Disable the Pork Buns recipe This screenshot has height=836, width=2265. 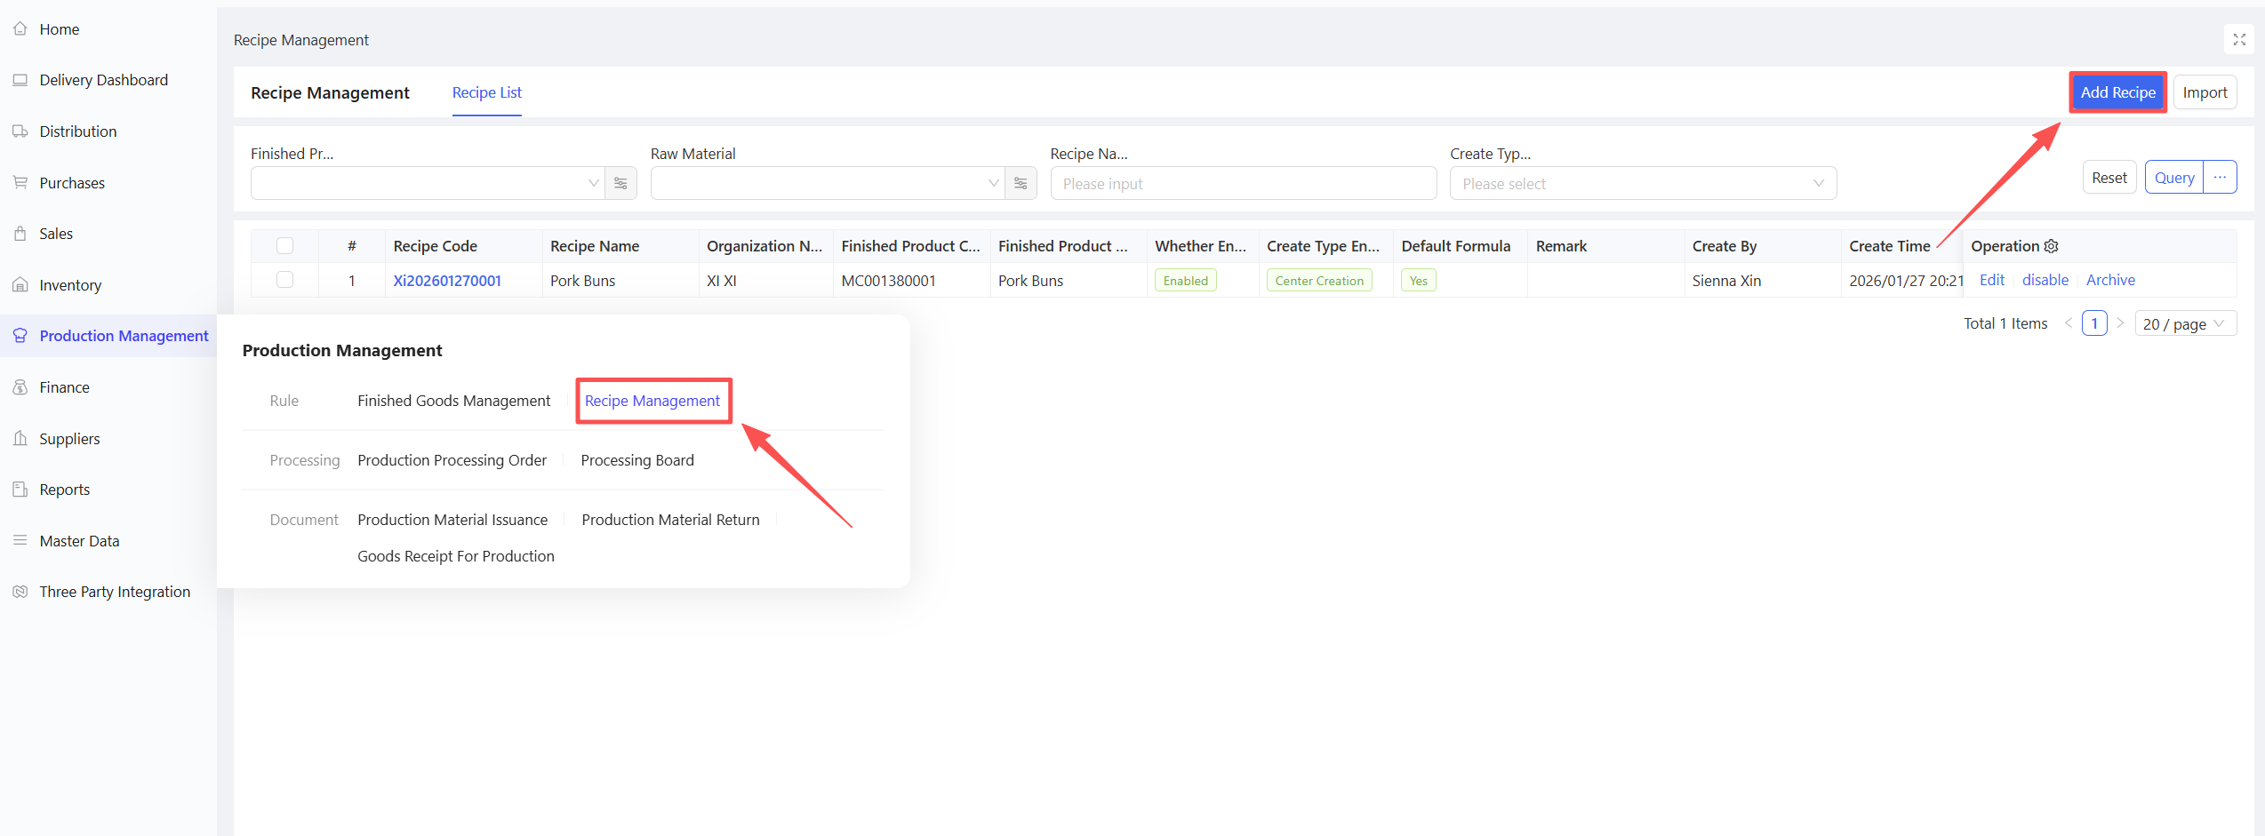[2045, 280]
